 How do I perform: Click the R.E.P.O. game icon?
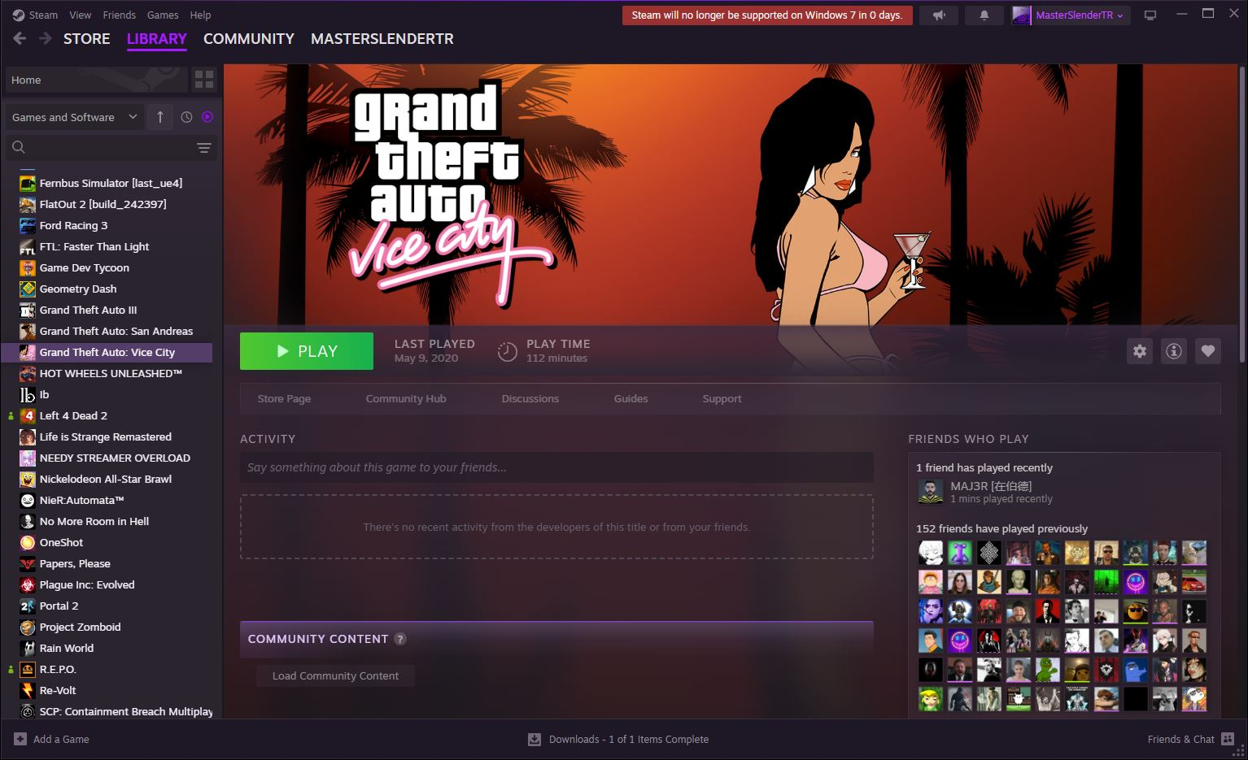pyautogui.click(x=28, y=669)
